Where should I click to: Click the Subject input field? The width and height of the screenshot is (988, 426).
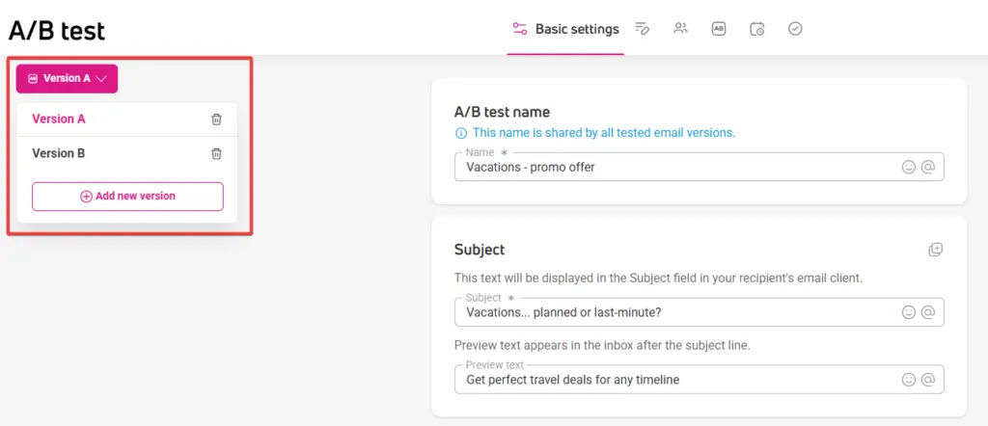point(700,312)
